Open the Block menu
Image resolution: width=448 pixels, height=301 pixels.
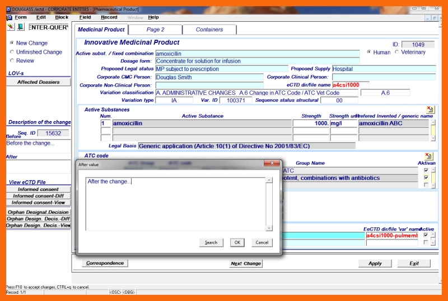coord(62,17)
